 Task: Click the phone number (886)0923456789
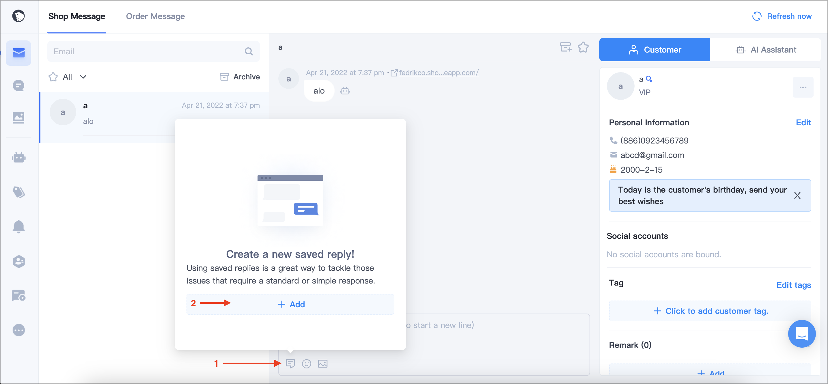click(654, 141)
